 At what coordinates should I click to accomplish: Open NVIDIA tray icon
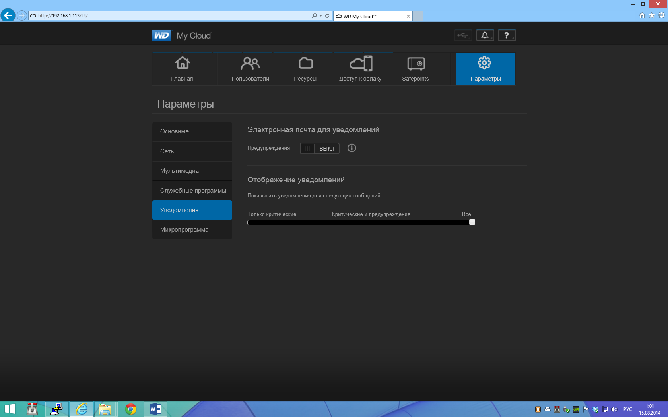coord(576,409)
